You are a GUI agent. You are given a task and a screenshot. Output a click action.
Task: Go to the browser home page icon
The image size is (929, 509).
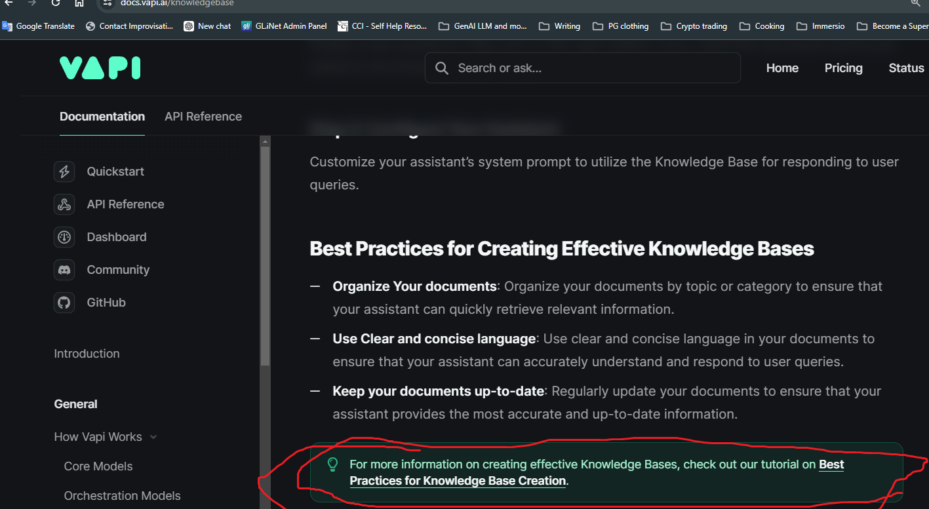tap(79, 3)
